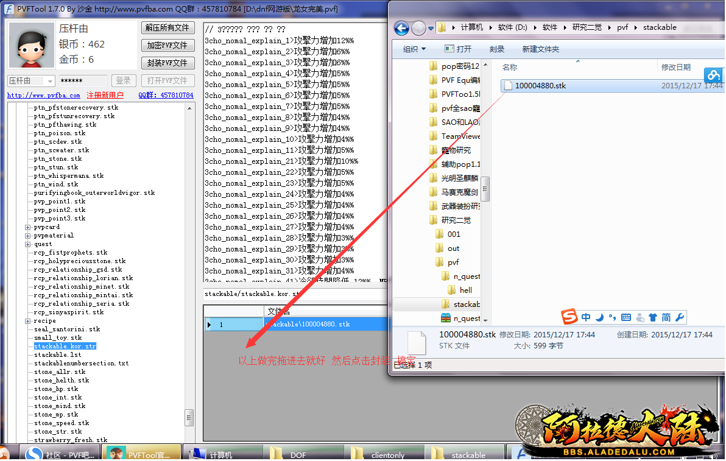
Task: Select the 100004880.stk file icon
Action: pos(507,86)
